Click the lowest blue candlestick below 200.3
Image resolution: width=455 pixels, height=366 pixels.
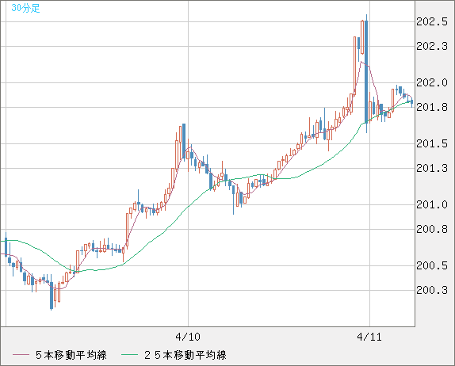[52, 295]
